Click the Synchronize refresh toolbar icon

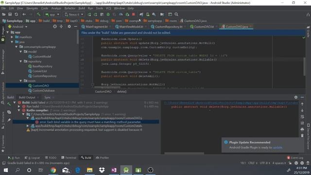pyautogui.click(x=16, y=14)
